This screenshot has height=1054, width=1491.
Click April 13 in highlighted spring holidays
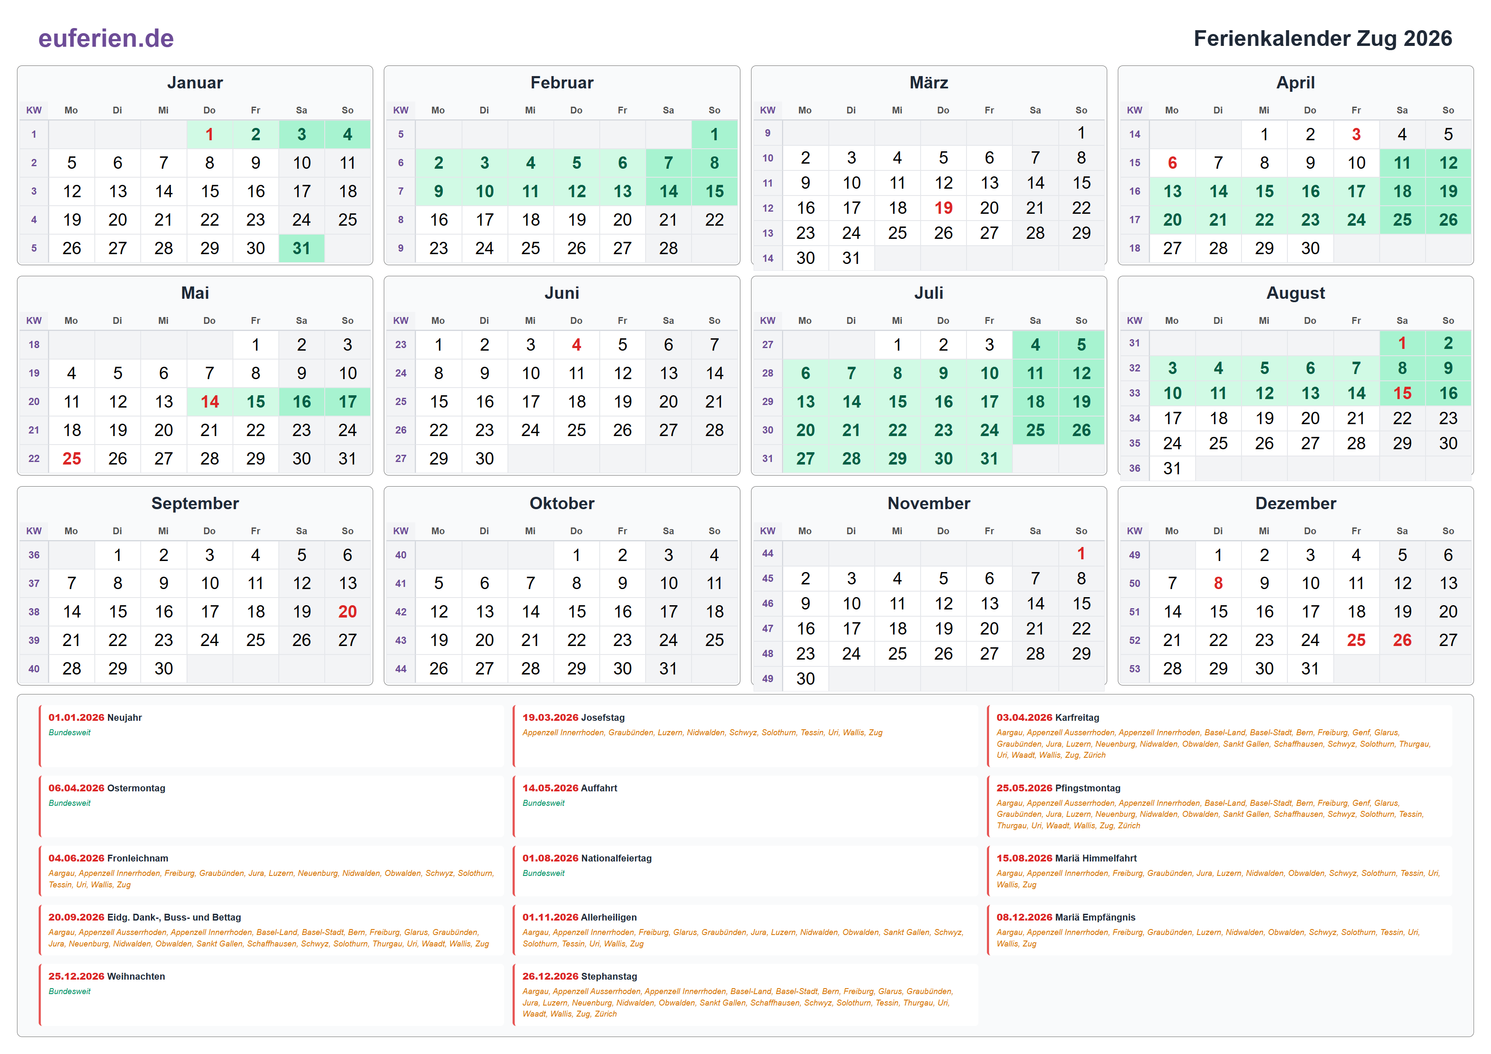click(1172, 192)
